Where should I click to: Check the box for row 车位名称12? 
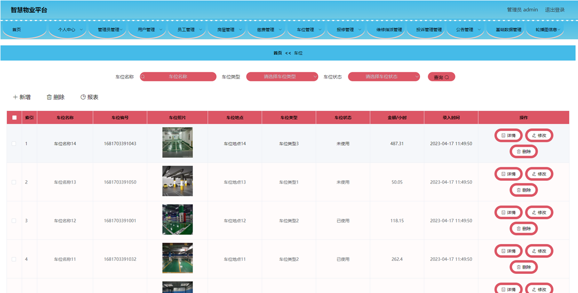click(14, 221)
